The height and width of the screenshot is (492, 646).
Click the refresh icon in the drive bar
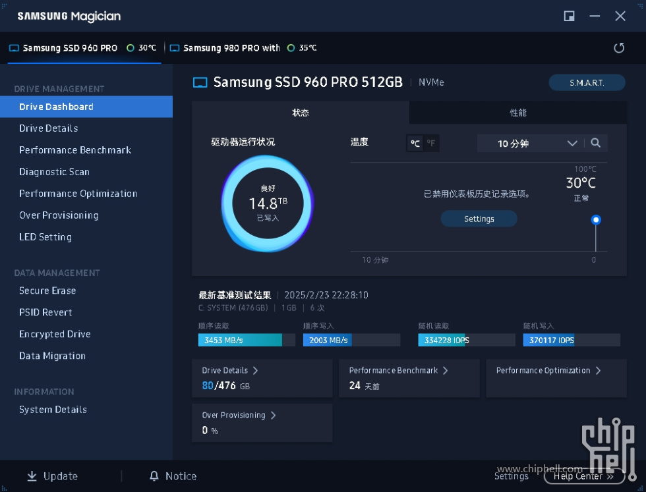click(619, 48)
